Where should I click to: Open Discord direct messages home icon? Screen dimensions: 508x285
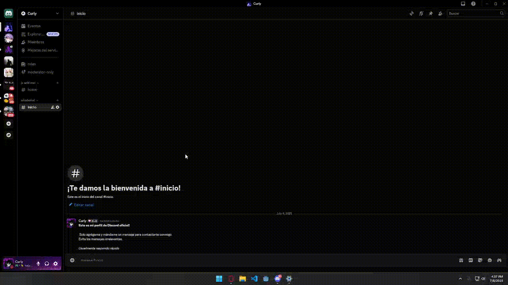(8, 13)
